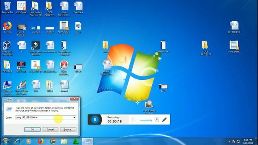Image resolution: width=258 pixels, height=145 pixels.
Task: Open media player from taskbar
Action: point(29,141)
